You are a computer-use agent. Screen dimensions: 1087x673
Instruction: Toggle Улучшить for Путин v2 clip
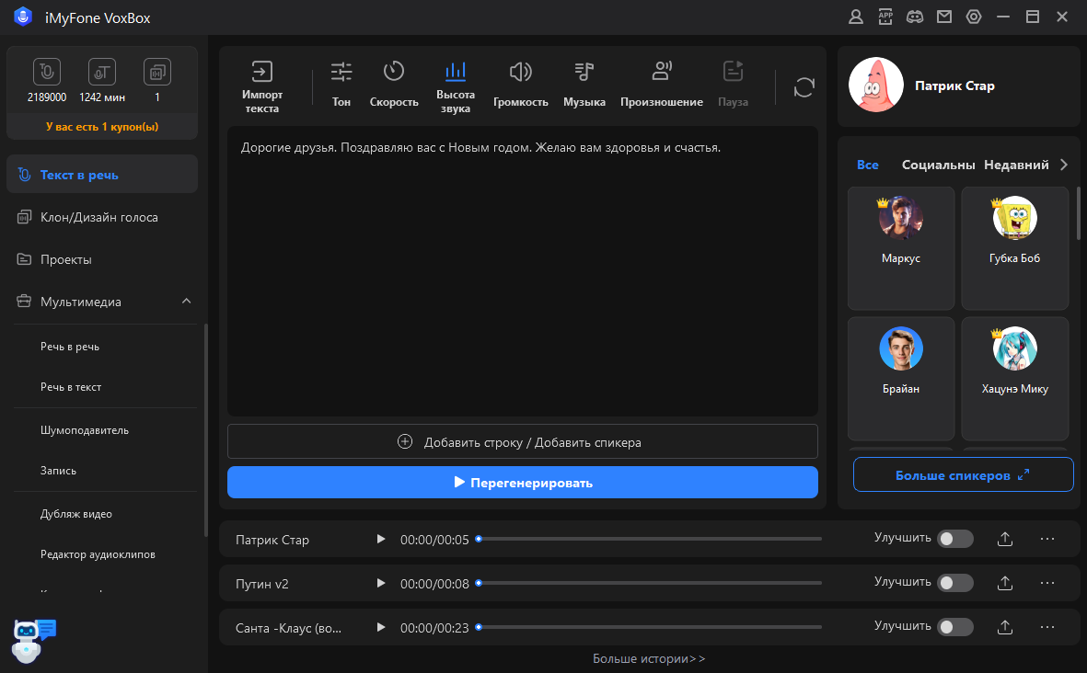click(x=954, y=583)
